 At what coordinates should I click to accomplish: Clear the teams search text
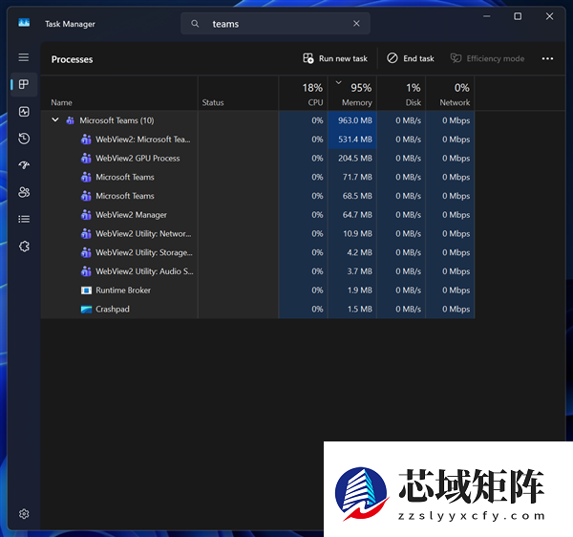click(x=356, y=24)
